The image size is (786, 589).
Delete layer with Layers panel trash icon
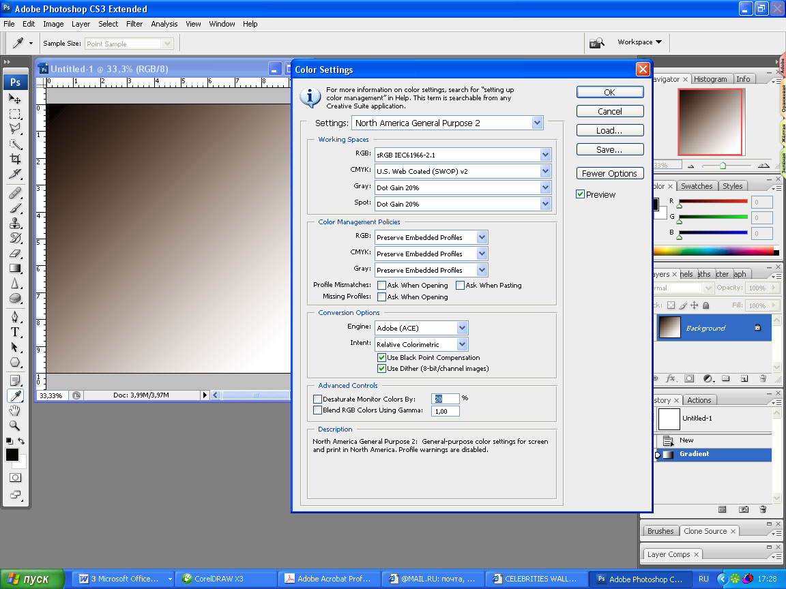click(763, 378)
